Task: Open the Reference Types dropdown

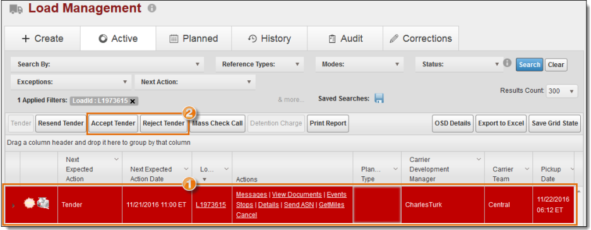Action: point(260,64)
